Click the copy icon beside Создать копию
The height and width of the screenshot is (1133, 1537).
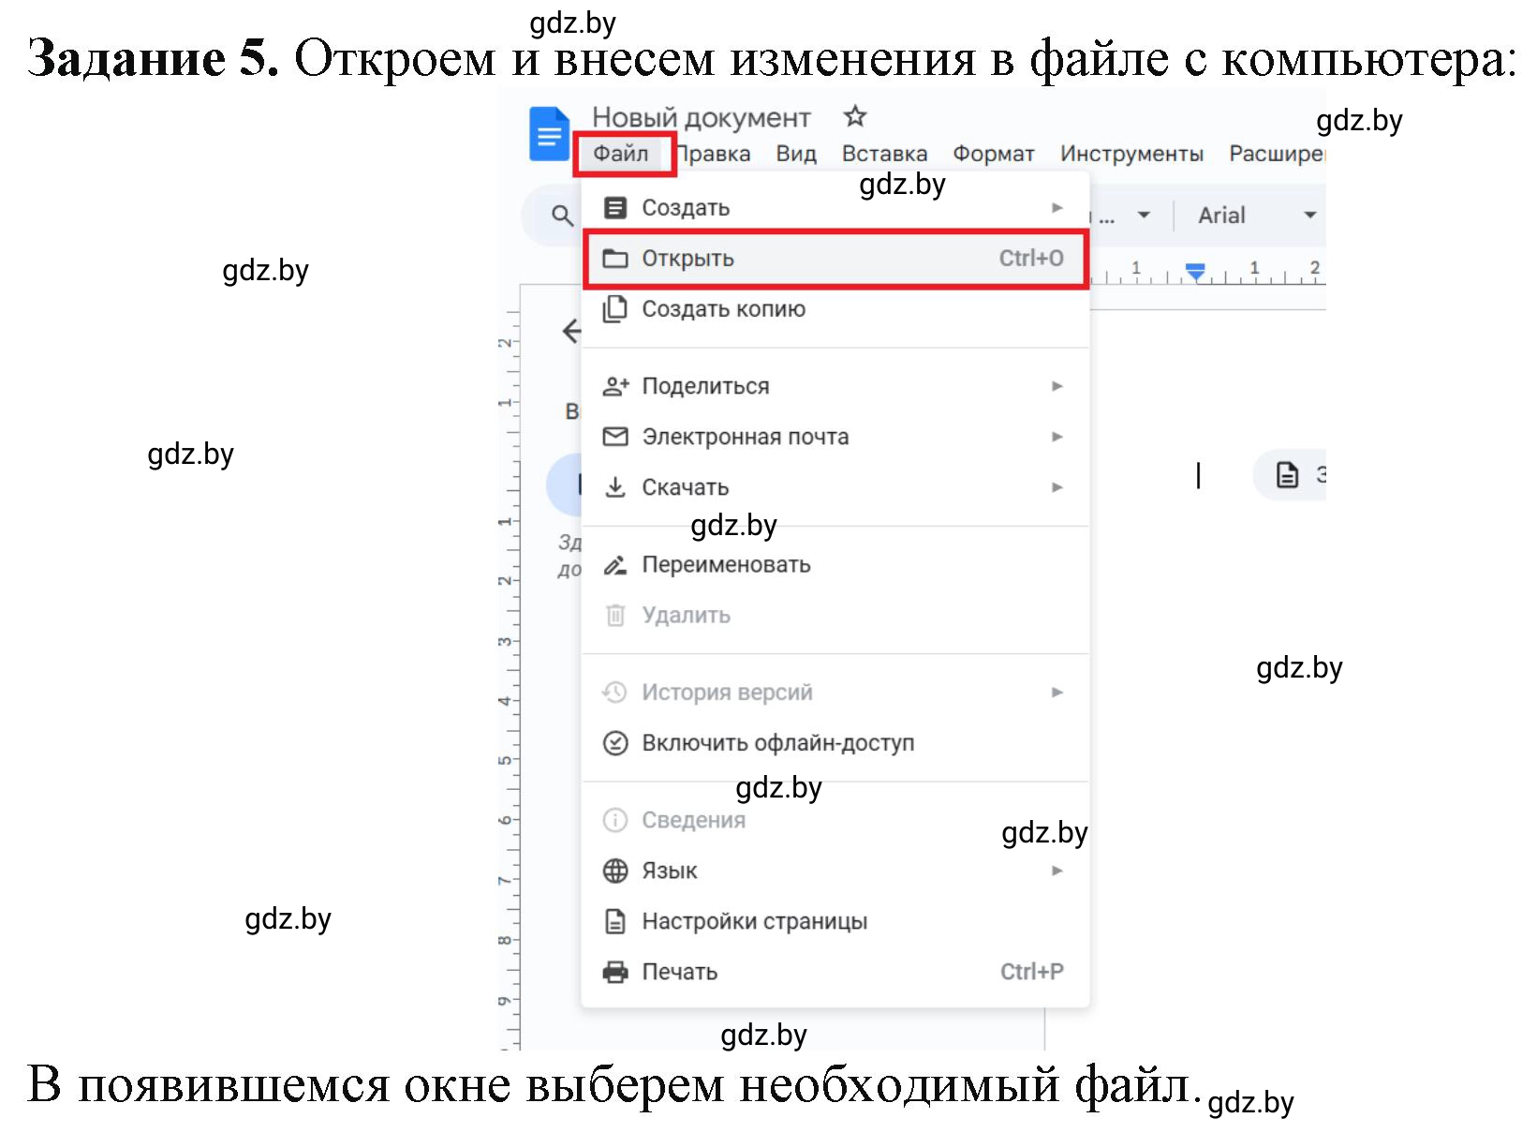(614, 308)
